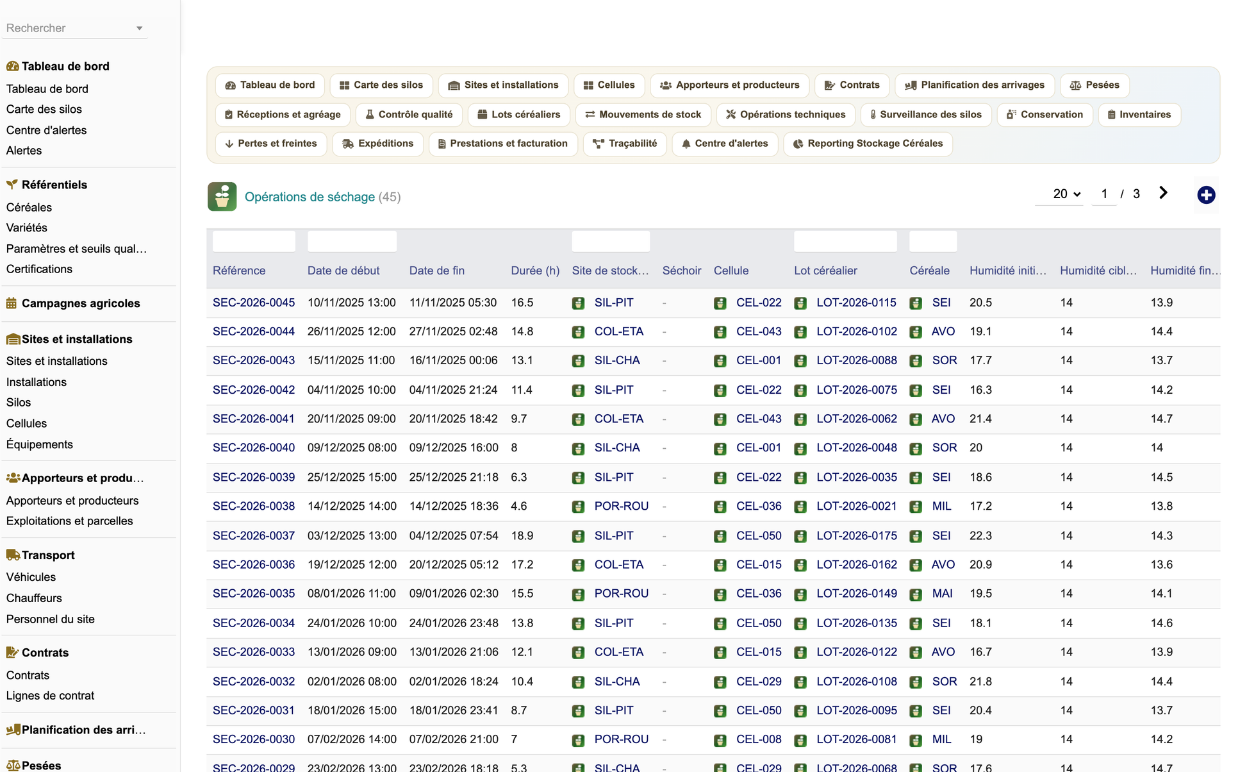Open Chauffeurs sidebar entry
The width and height of the screenshot is (1247, 772).
point(34,598)
